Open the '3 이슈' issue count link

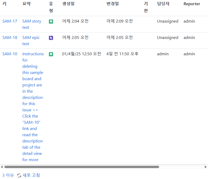(8, 175)
